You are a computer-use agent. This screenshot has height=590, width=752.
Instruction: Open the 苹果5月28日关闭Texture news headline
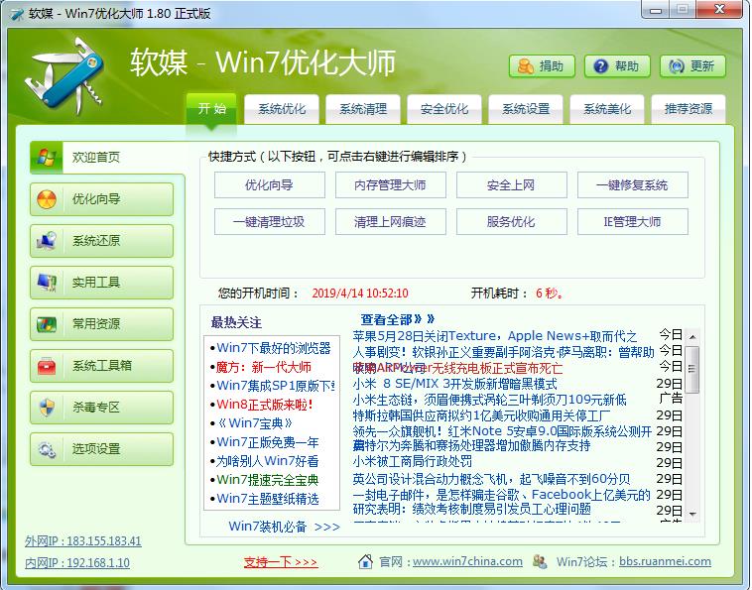(x=495, y=336)
